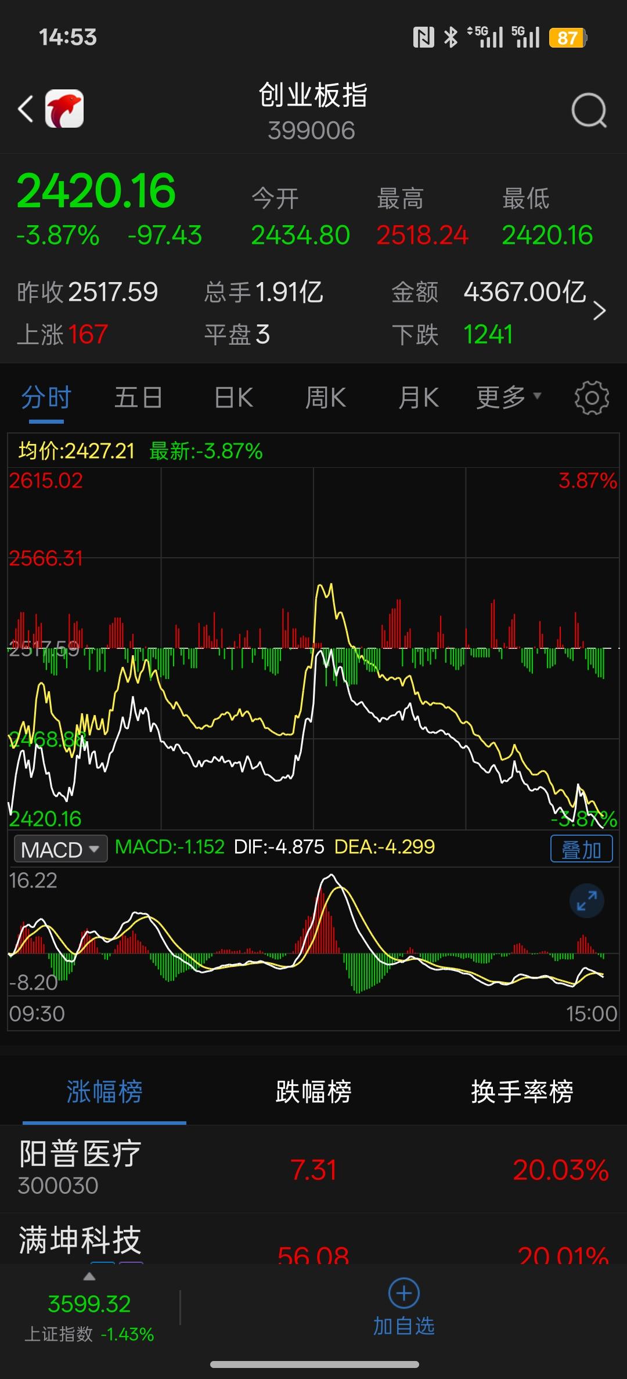The image size is (627, 1379).
Task: Tap the 总手 1.91亿 value
Action: click(x=289, y=292)
